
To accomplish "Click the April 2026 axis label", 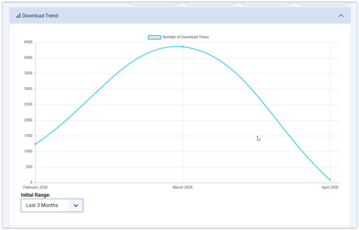I will point(330,187).
